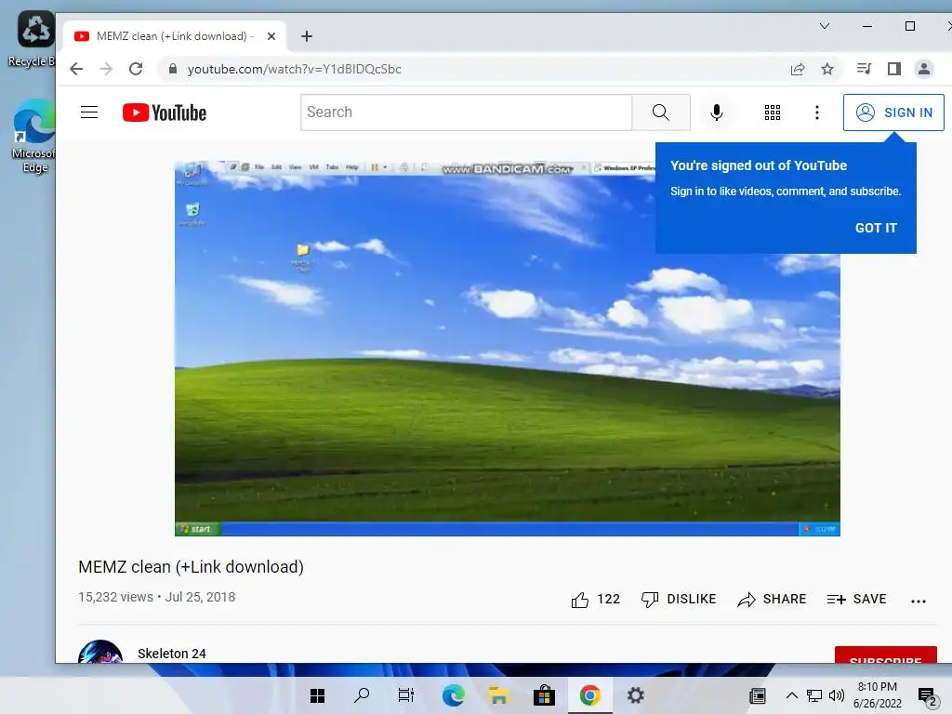Open Settings gear from the taskbar
Viewport: 952px width, 714px height.
point(635,695)
